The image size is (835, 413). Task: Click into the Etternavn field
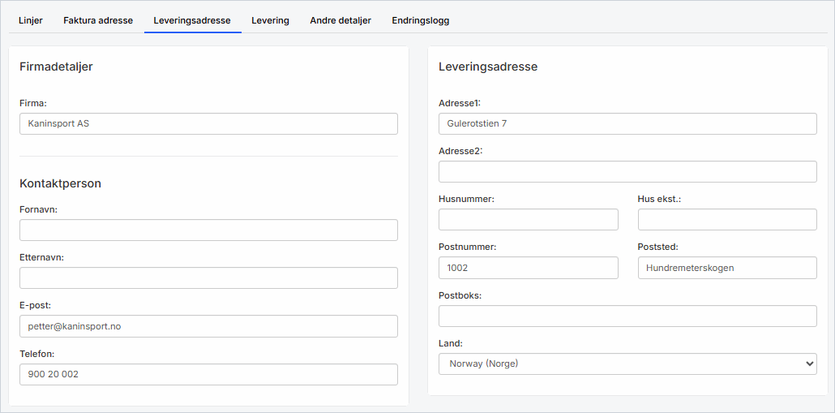pyautogui.click(x=208, y=277)
